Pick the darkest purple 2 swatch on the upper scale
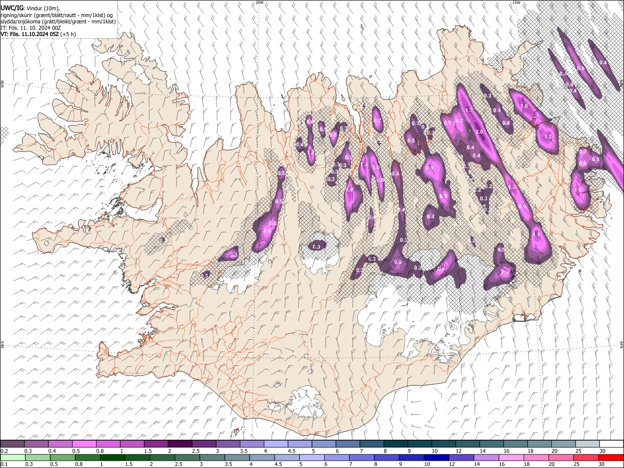This screenshot has width=624, height=468. coord(180,444)
